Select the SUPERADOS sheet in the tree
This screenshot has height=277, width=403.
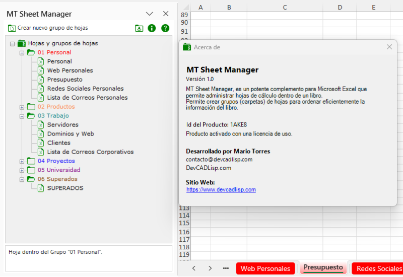click(x=65, y=188)
